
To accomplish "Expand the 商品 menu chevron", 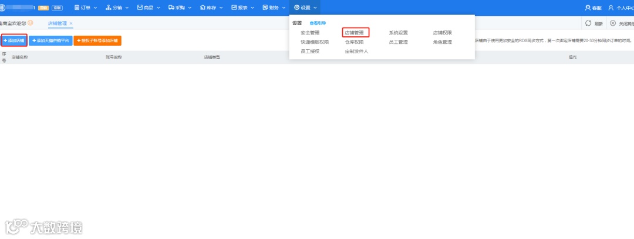I will [x=158, y=8].
